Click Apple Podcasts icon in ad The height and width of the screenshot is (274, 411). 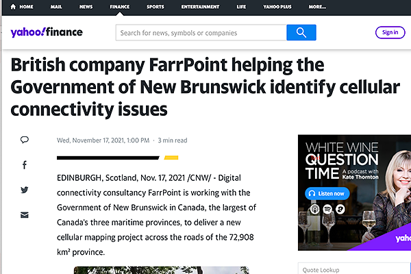(x=315, y=209)
